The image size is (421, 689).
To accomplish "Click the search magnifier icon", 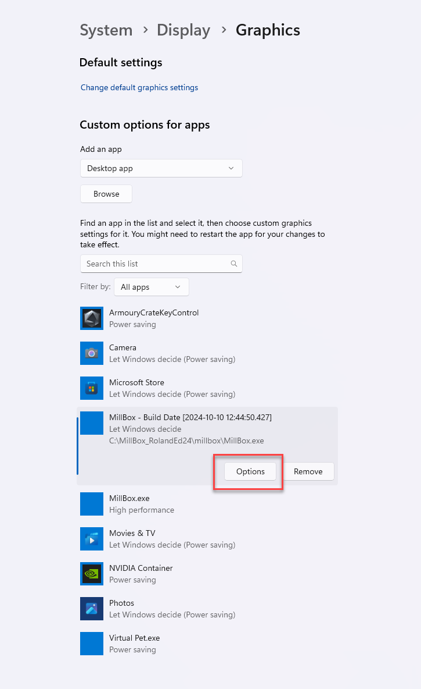I will pyautogui.click(x=234, y=264).
